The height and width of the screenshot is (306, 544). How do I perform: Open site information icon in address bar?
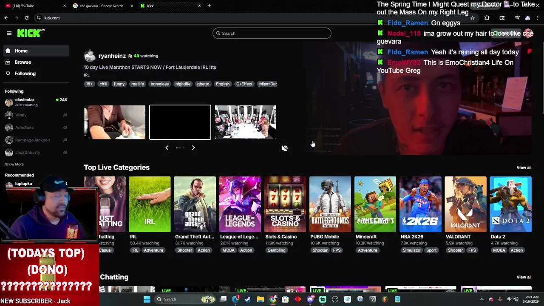point(38,18)
